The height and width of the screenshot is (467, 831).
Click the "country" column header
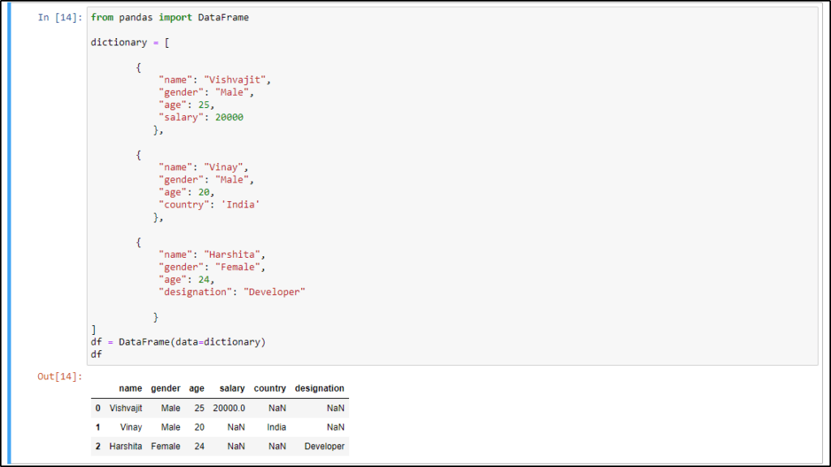click(269, 388)
